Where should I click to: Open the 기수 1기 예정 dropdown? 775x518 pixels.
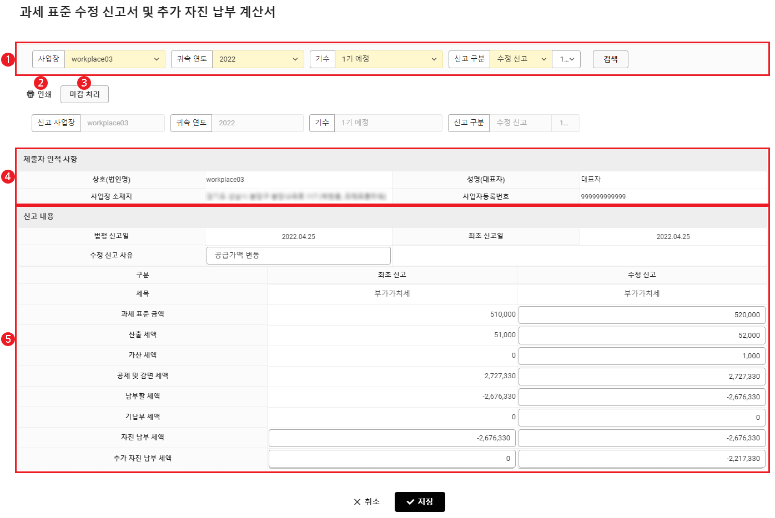point(389,59)
